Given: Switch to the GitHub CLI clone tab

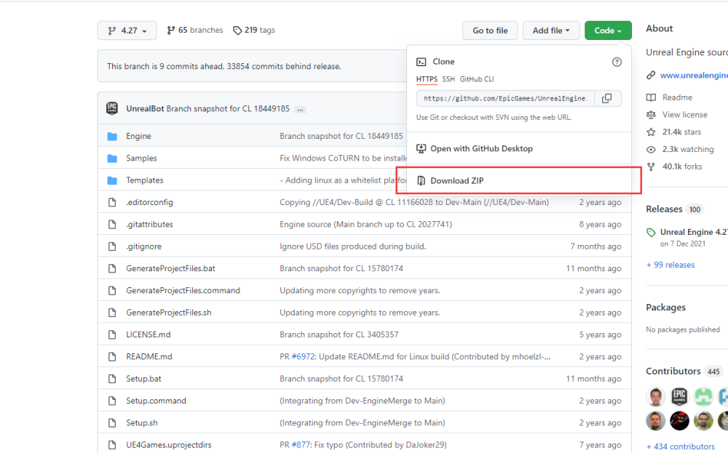Looking at the screenshot, I should pos(476,79).
